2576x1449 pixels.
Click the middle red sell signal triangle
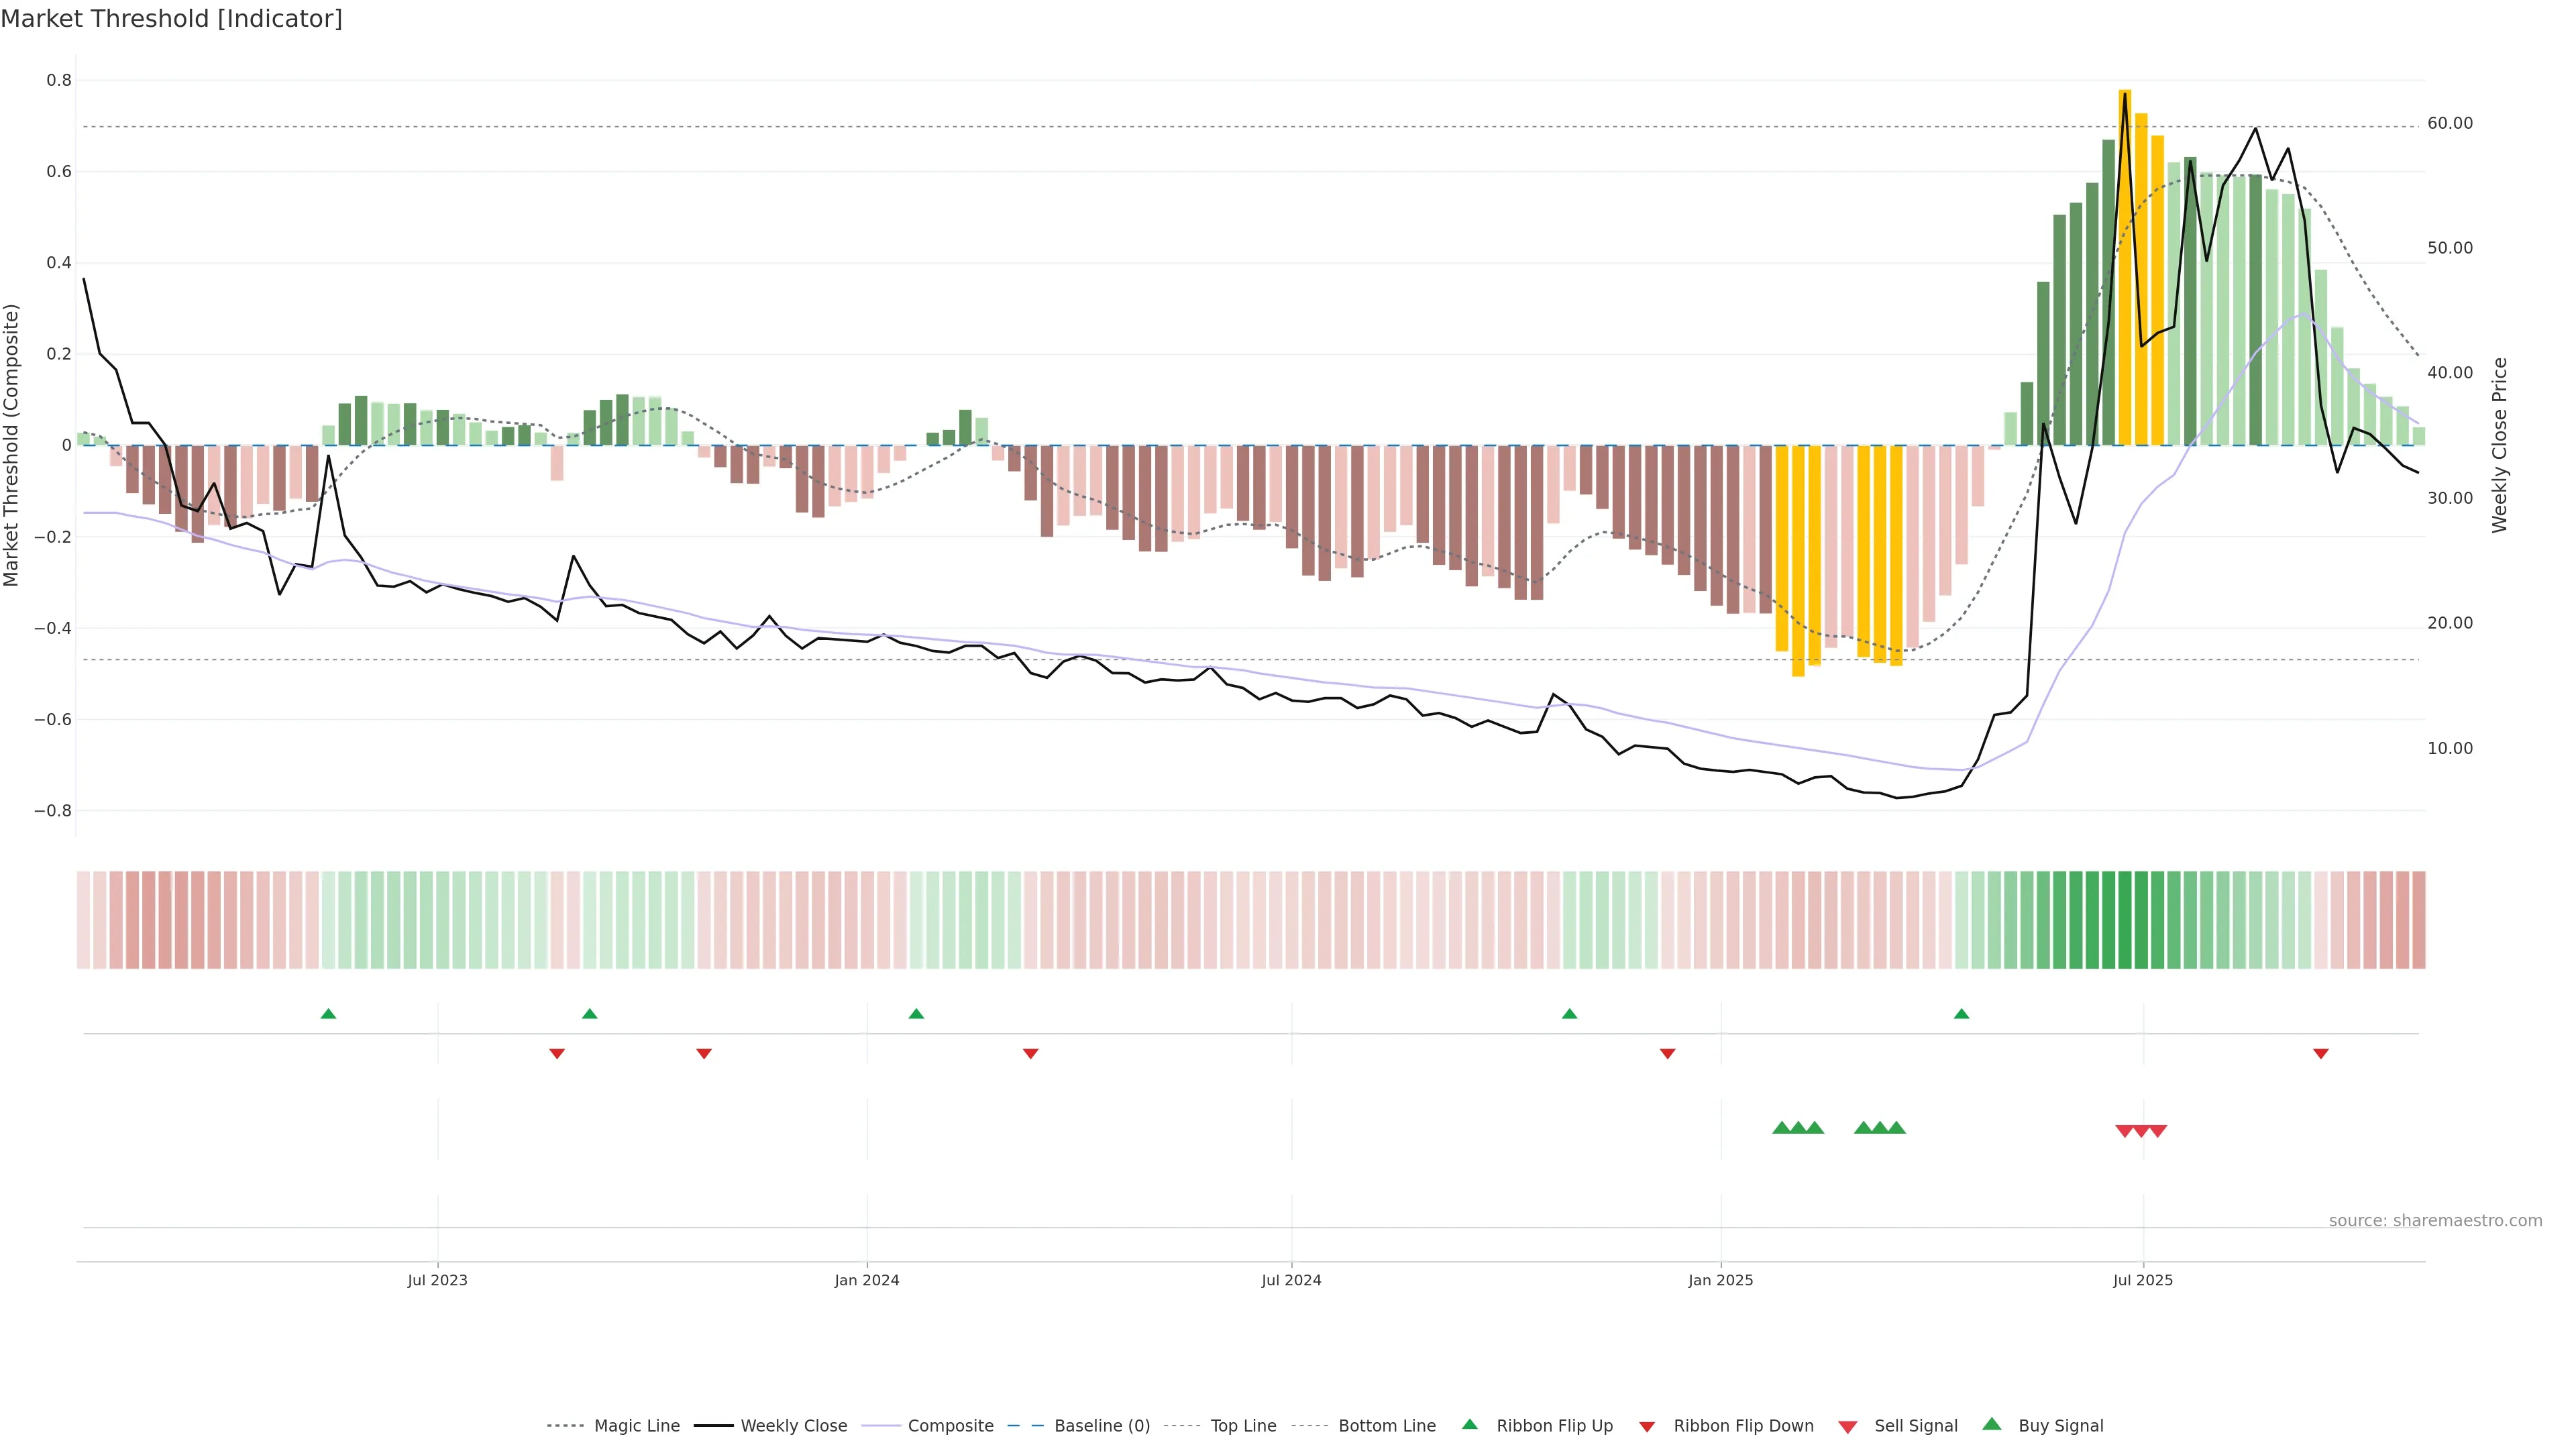pyautogui.click(x=2141, y=1131)
